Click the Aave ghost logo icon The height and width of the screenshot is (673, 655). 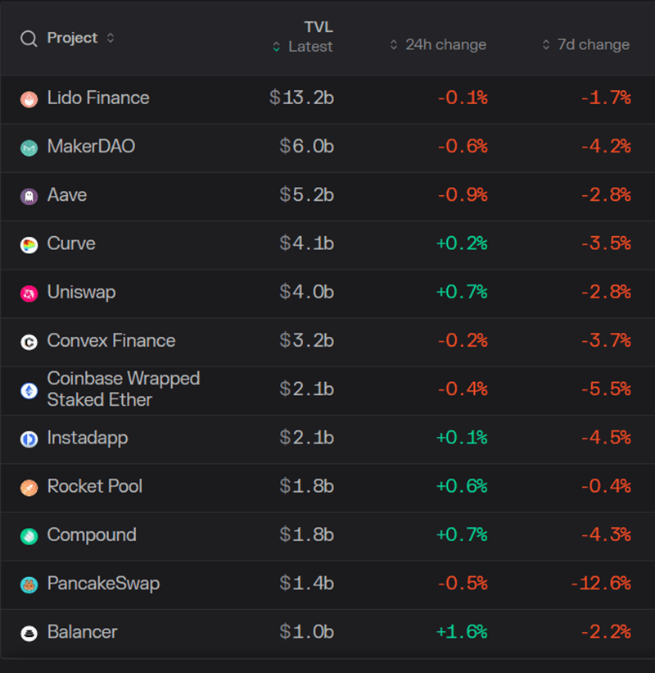click(29, 196)
